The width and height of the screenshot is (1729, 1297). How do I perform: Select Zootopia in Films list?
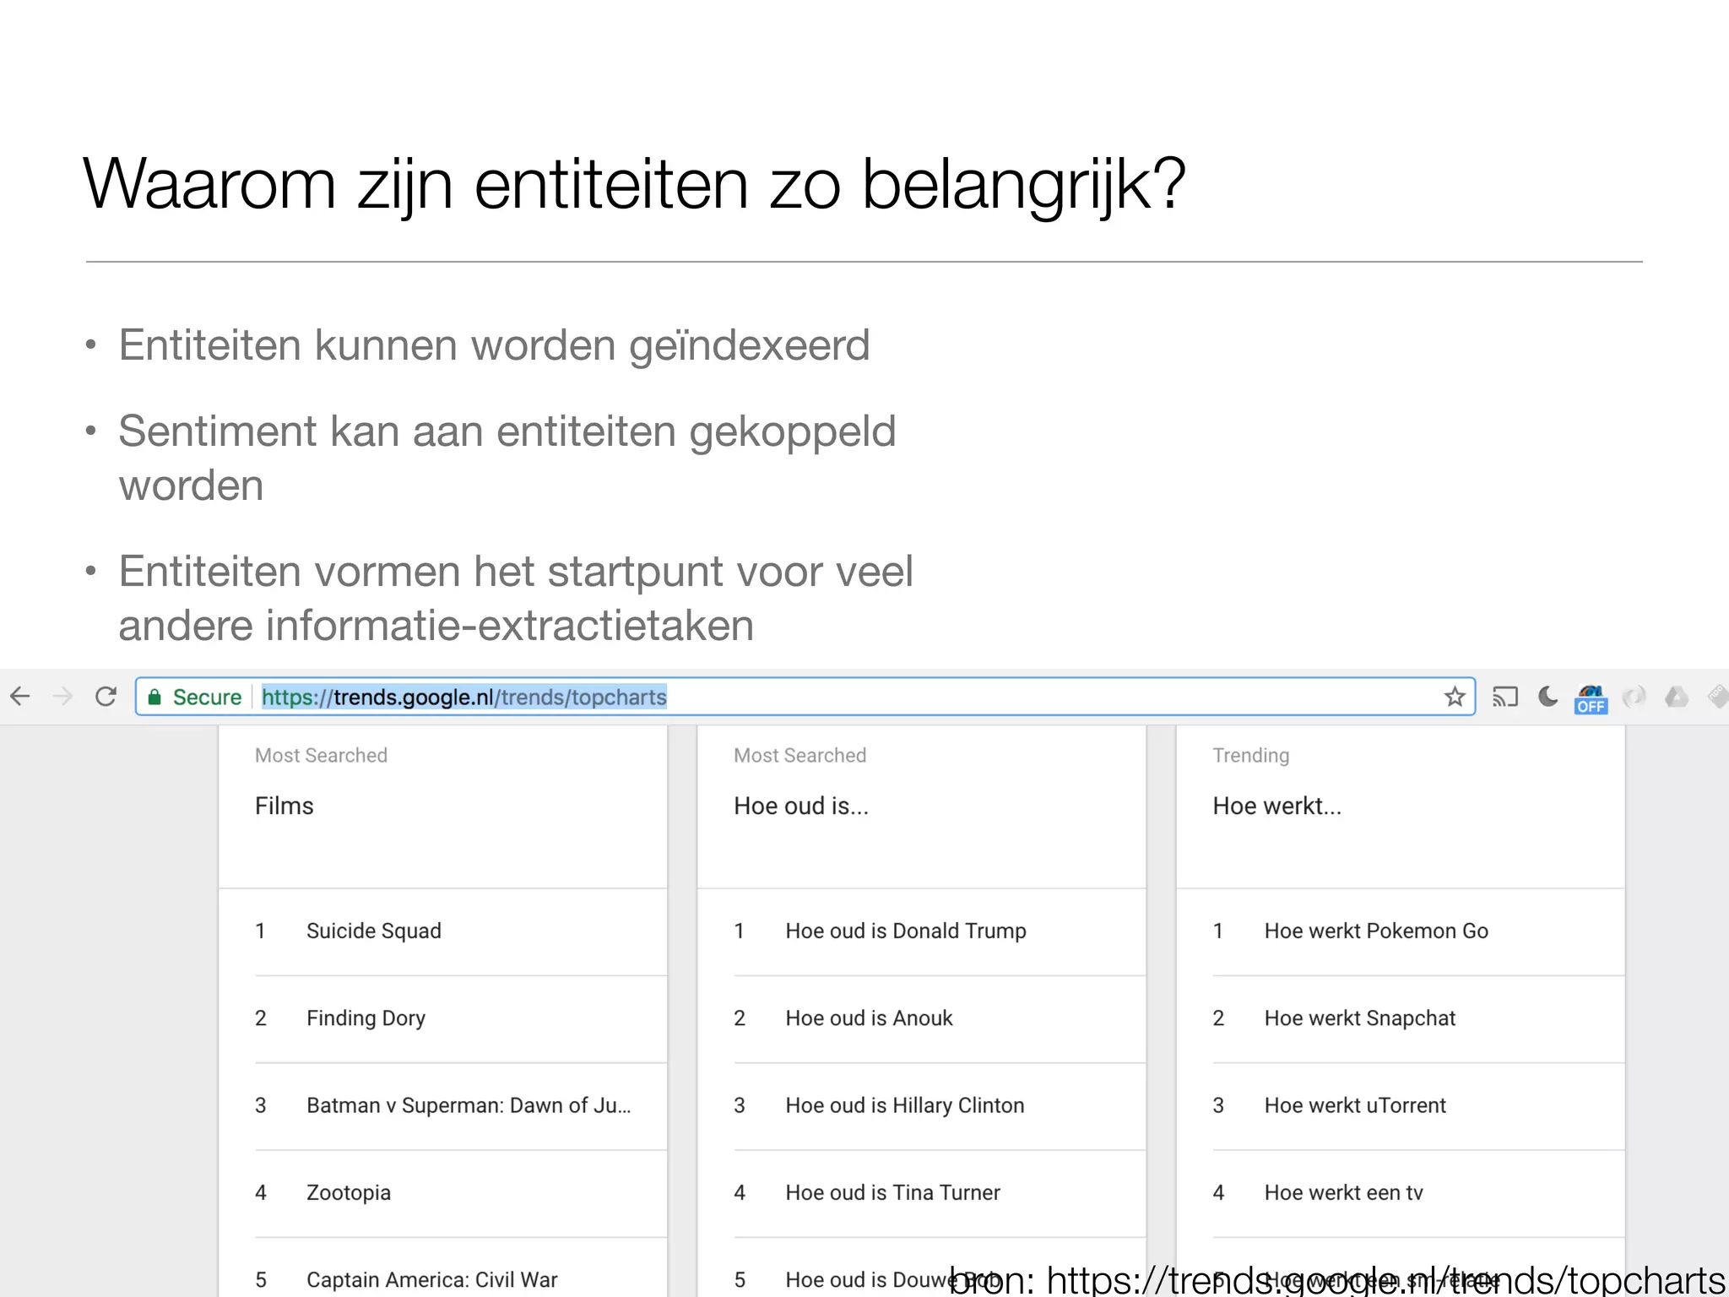349,1193
